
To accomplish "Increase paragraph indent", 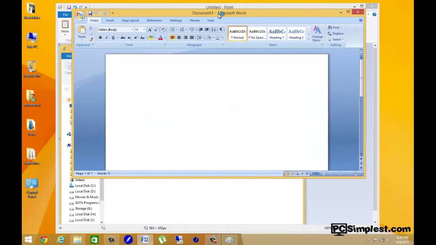I will coord(207,30).
